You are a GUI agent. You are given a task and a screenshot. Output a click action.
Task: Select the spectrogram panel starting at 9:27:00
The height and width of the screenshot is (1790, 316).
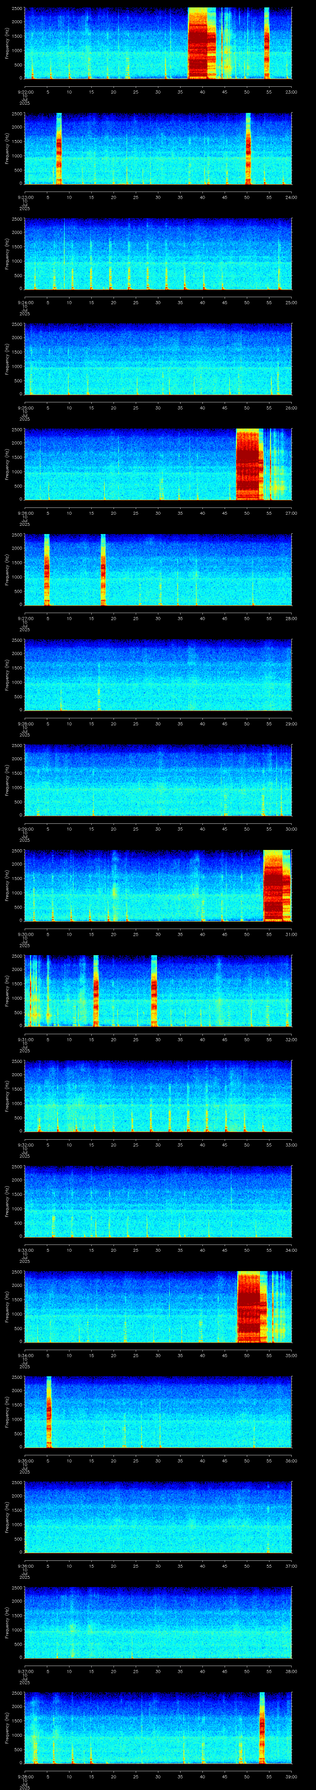click(158, 570)
